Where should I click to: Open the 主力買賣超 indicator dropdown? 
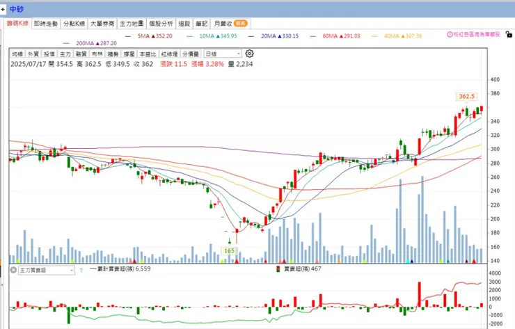tap(47, 271)
